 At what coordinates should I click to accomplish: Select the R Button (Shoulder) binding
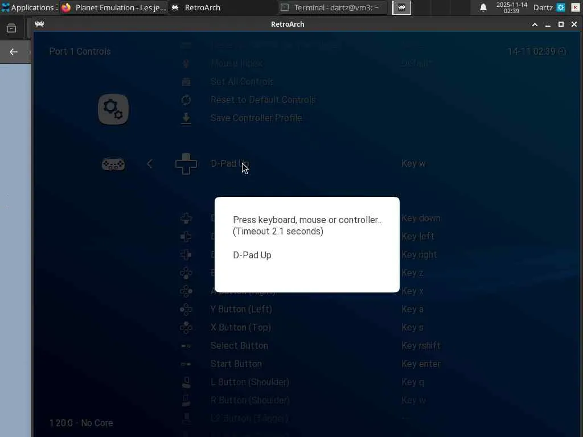click(250, 400)
